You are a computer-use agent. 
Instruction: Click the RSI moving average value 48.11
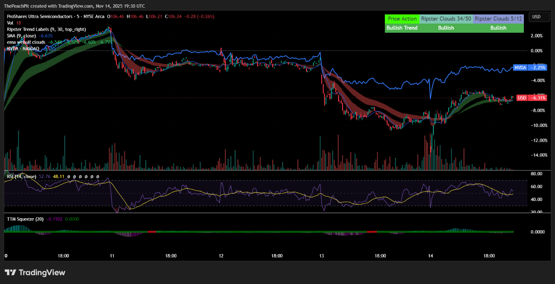(x=59, y=176)
